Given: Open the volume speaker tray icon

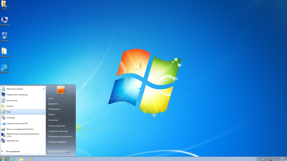Looking at the screenshot, I should [274, 160].
